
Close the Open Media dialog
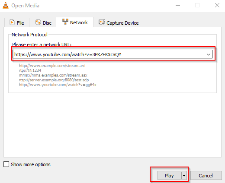point(217,6)
